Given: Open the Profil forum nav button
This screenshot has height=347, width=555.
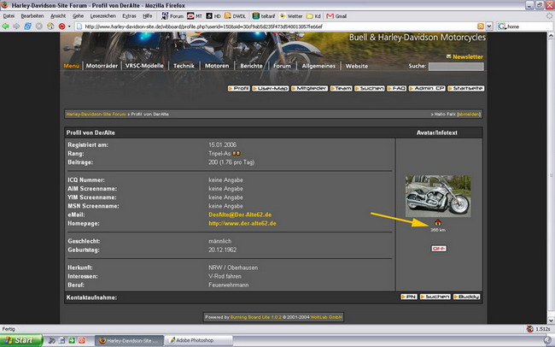Looking at the screenshot, I should [x=240, y=88].
